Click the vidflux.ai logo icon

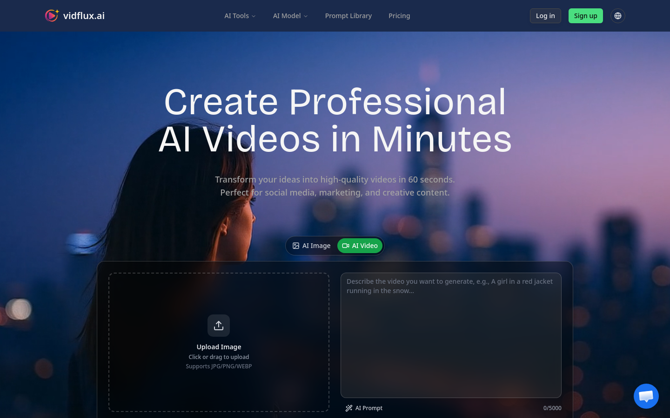coord(52,15)
